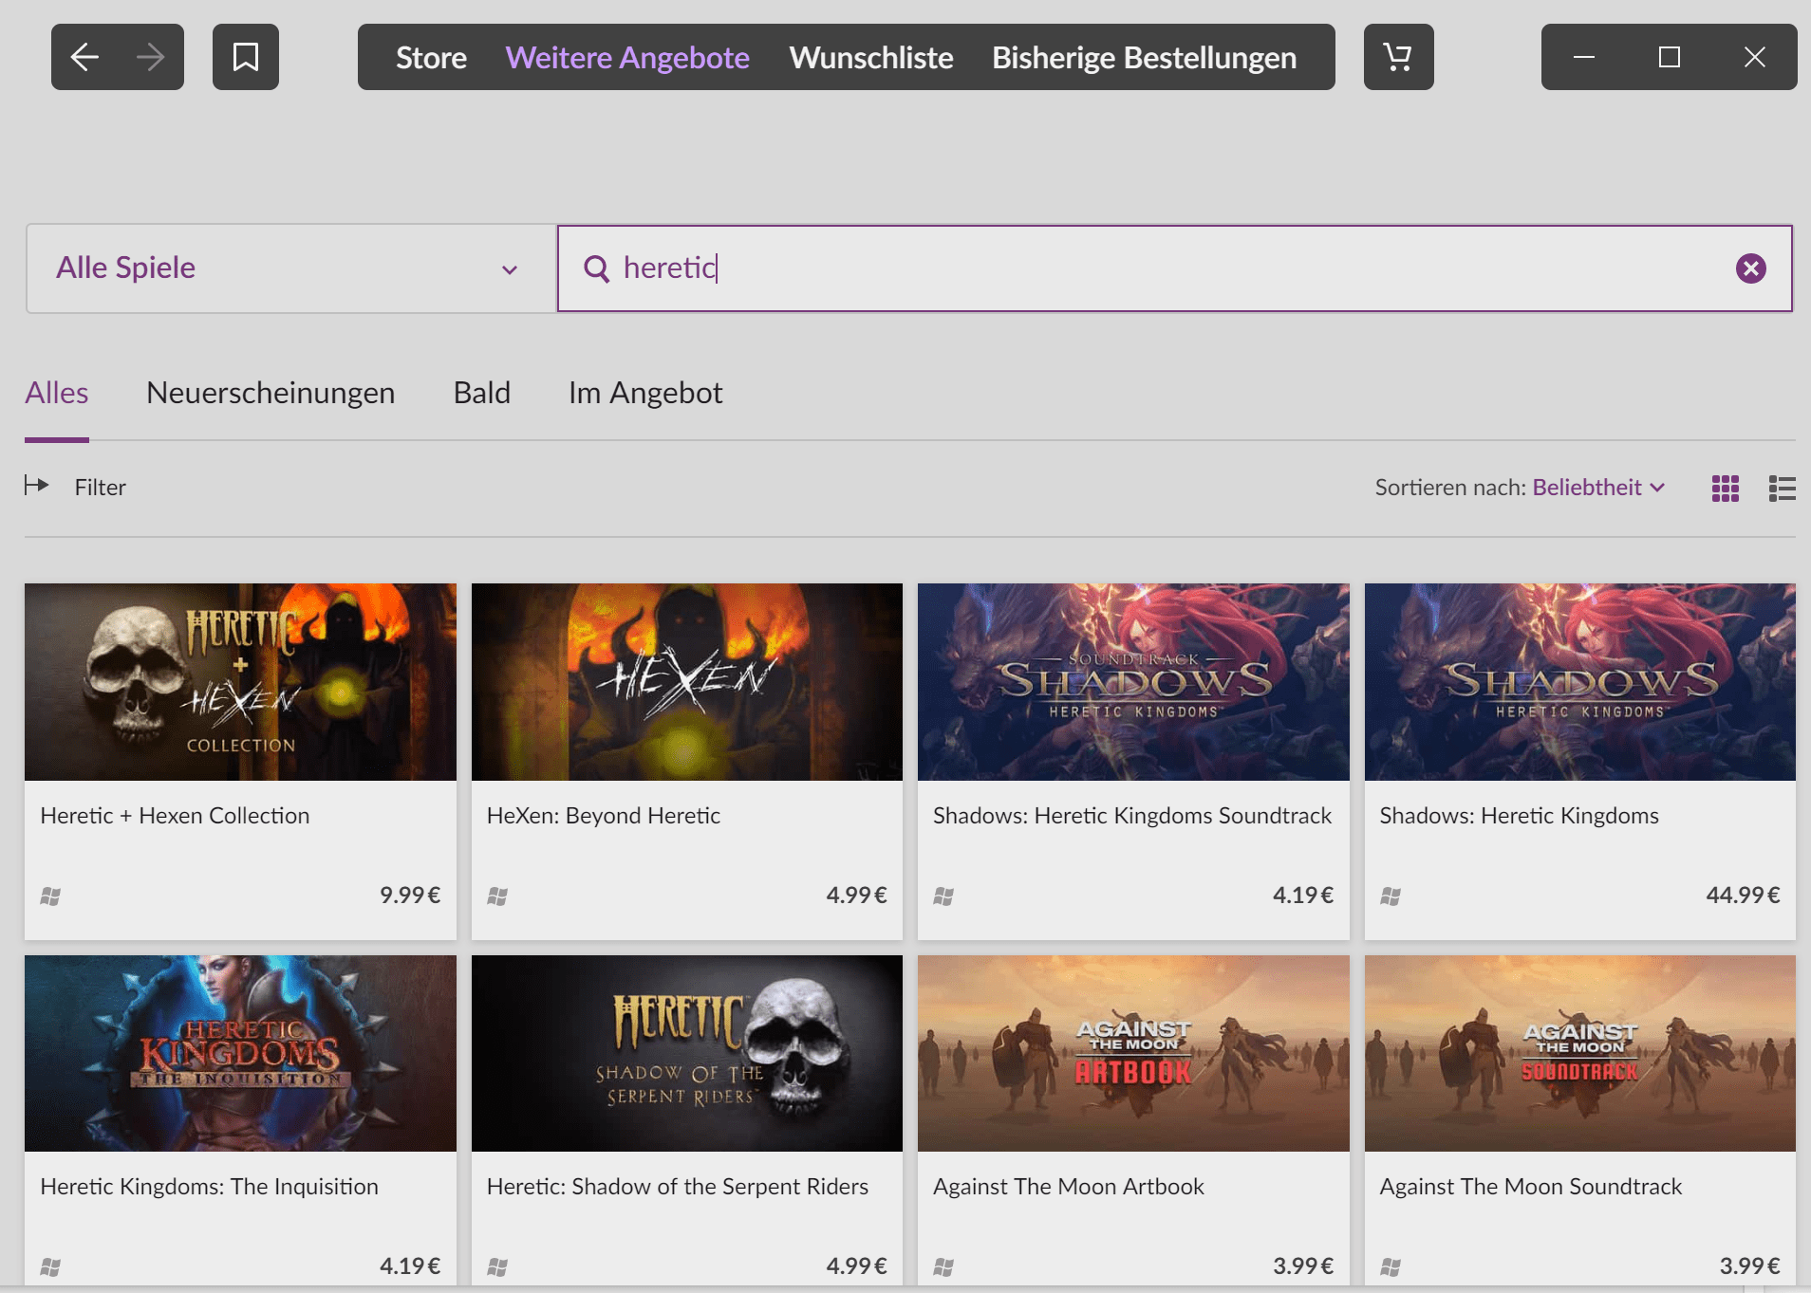
Task: Select the Alles tab
Action: (57, 393)
